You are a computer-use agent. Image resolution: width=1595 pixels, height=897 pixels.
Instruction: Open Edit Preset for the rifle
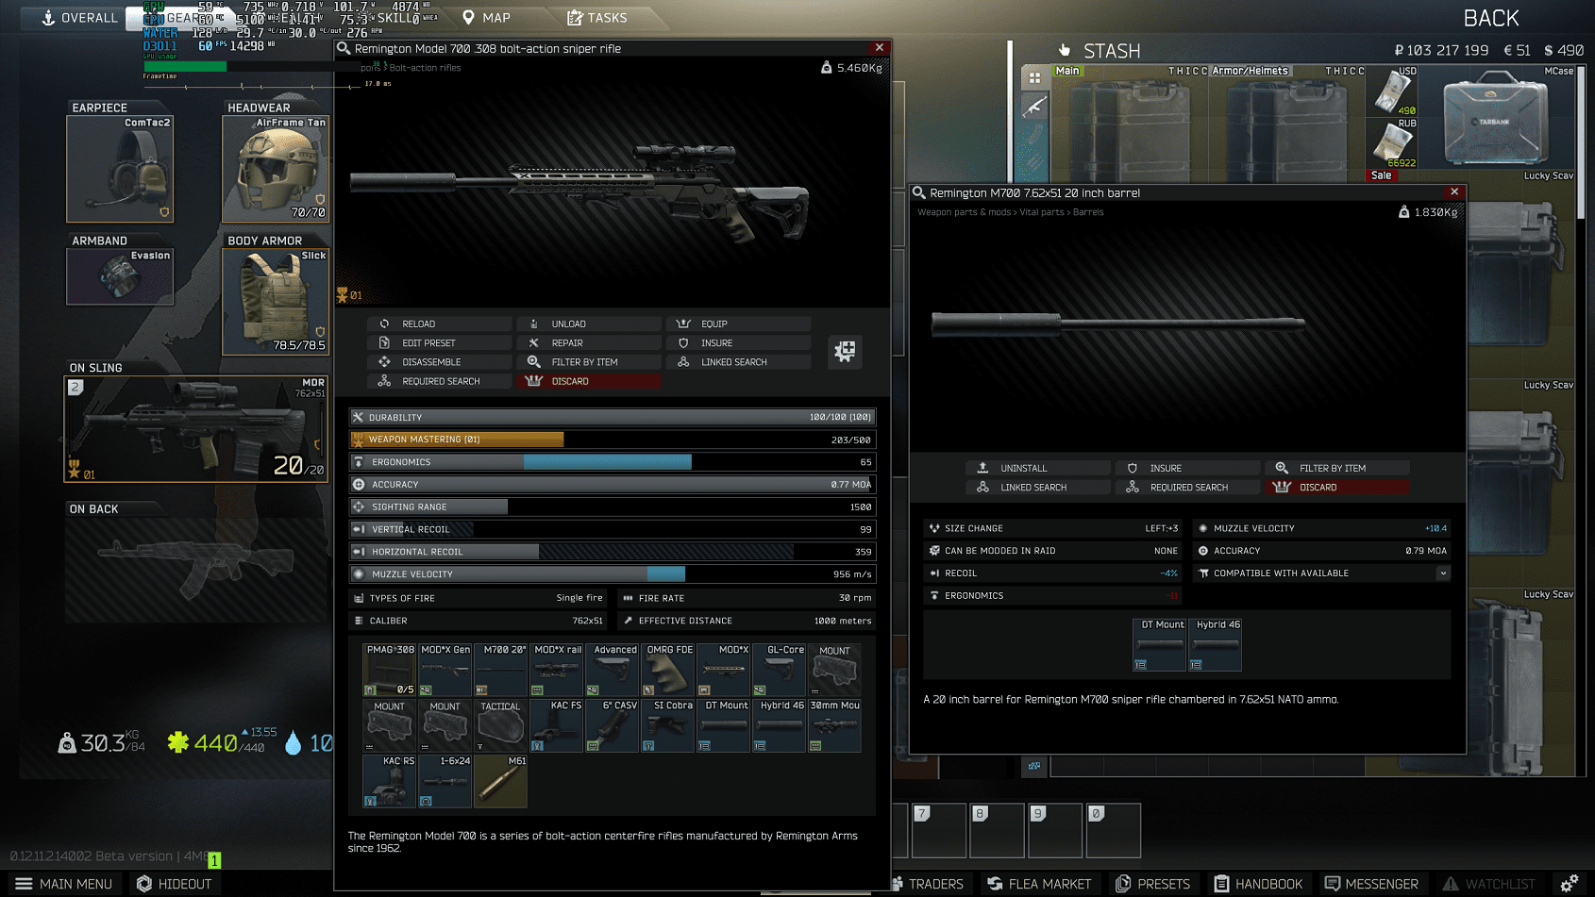click(x=440, y=343)
